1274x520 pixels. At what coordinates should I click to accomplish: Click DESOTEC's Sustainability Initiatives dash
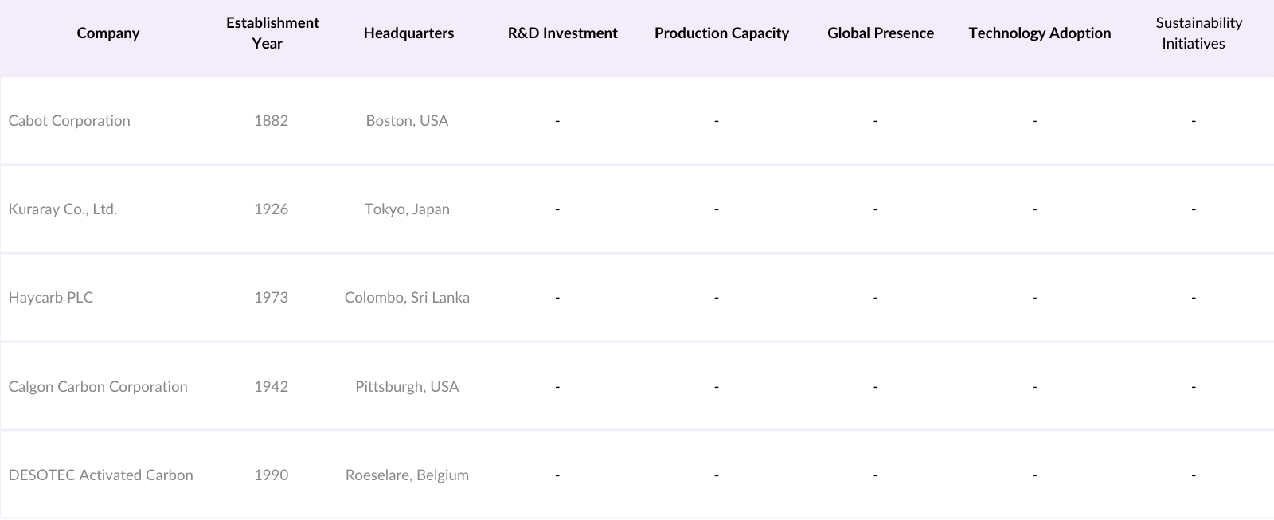click(1194, 475)
